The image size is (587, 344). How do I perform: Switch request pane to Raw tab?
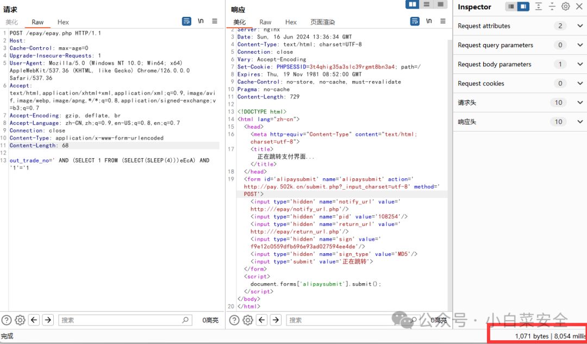[38, 22]
